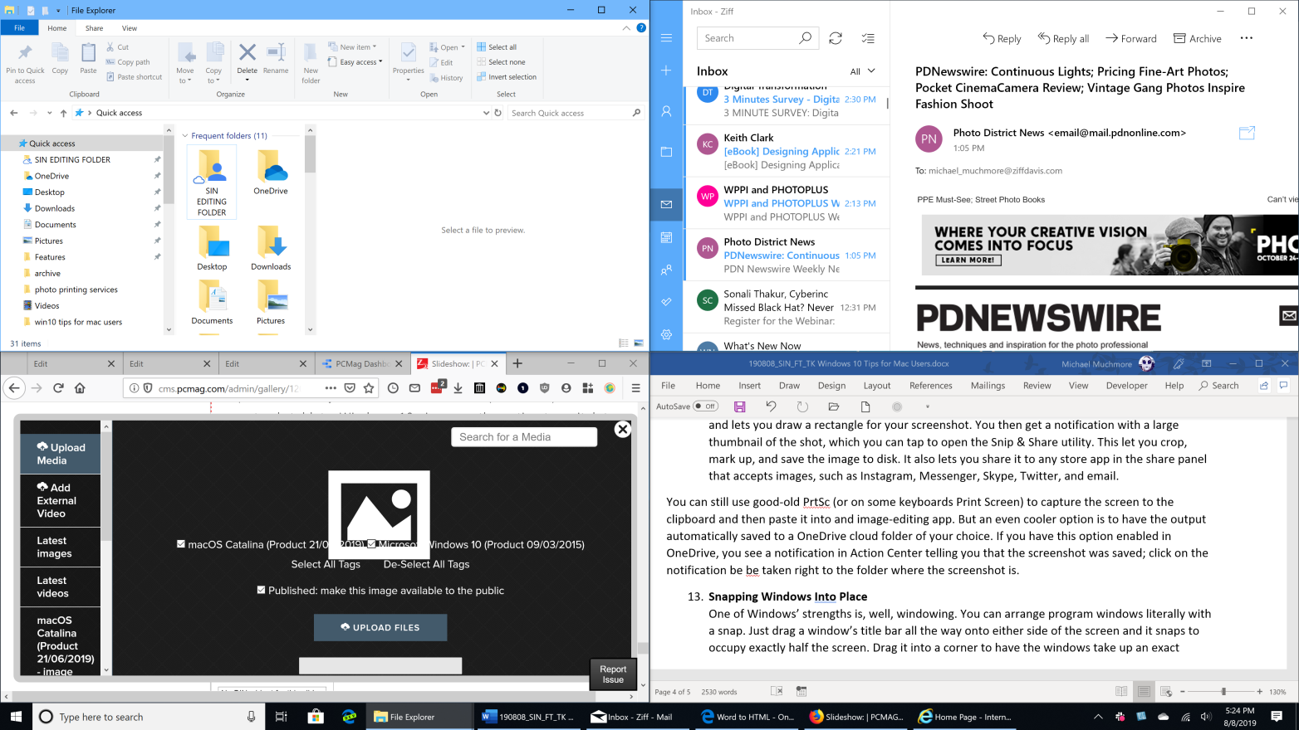This screenshot has height=730, width=1299.
Task: Click Invert selection in File Explorer
Action: (507, 77)
